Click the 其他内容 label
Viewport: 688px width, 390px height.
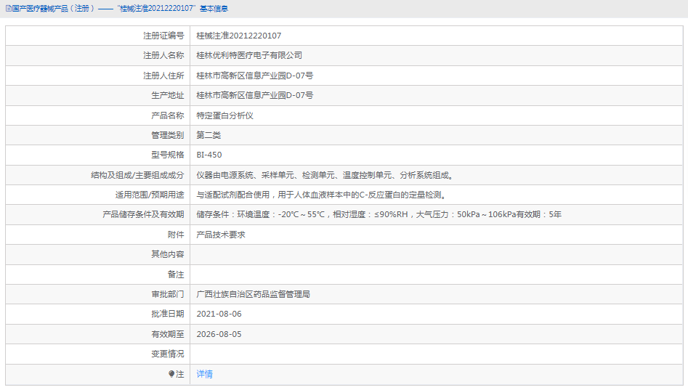(x=168, y=254)
